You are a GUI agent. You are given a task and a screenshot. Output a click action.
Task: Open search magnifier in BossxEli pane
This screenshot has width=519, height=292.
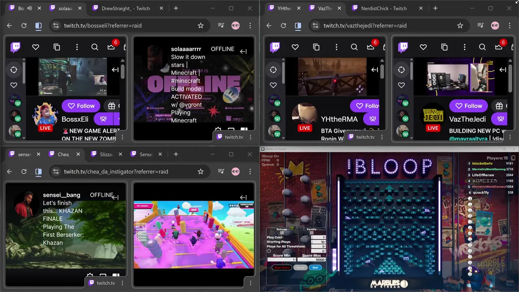pyautogui.click(x=94, y=47)
